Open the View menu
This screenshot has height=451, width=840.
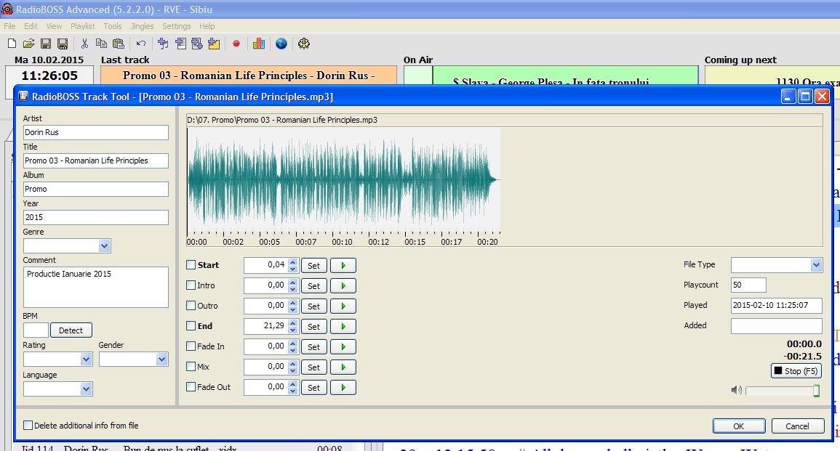click(54, 26)
